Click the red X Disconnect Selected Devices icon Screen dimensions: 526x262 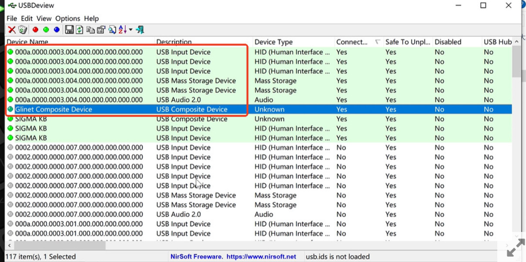(x=12, y=30)
